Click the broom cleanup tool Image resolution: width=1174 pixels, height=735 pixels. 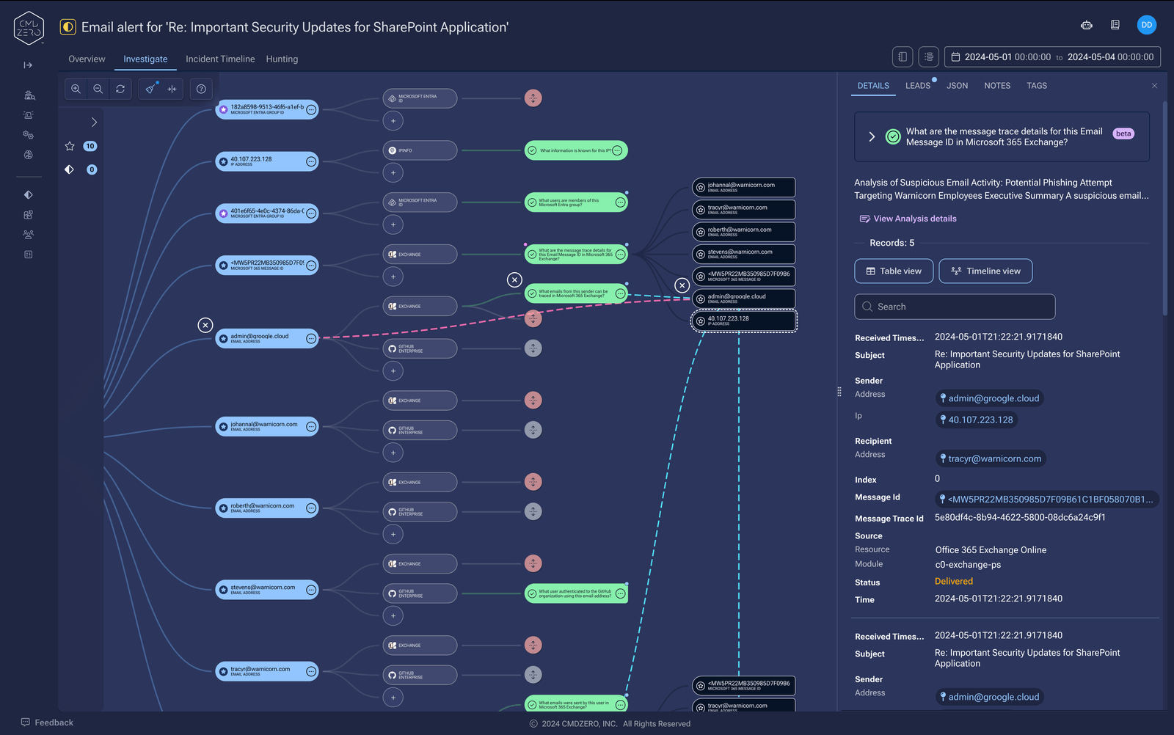point(150,89)
